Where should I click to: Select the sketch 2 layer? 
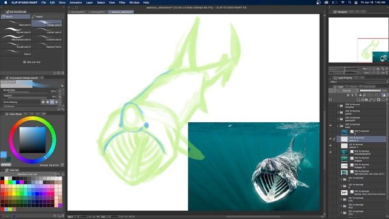pyautogui.click(x=361, y=139)
